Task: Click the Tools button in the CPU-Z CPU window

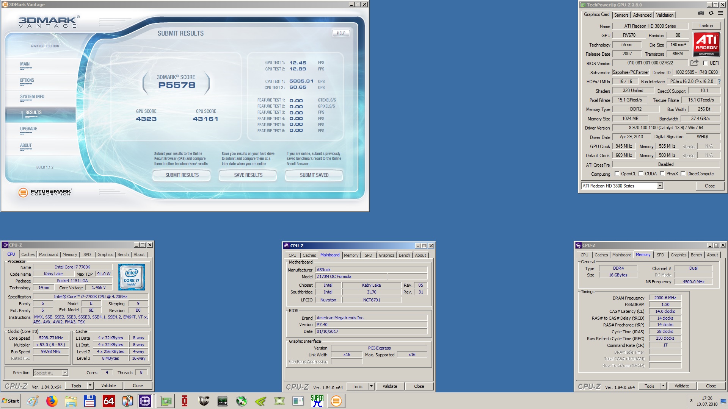Action: pyautogui.click(x=76, y=386)
